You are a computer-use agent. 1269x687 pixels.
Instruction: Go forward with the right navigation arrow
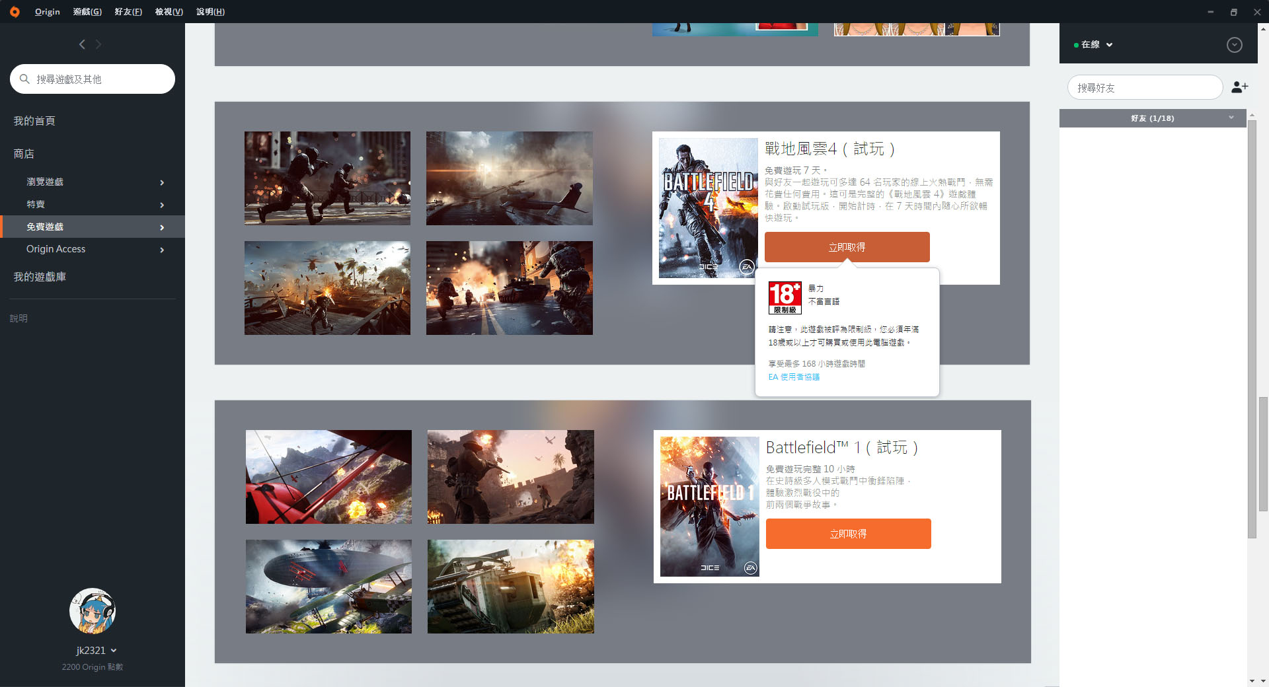coord(98,44)
